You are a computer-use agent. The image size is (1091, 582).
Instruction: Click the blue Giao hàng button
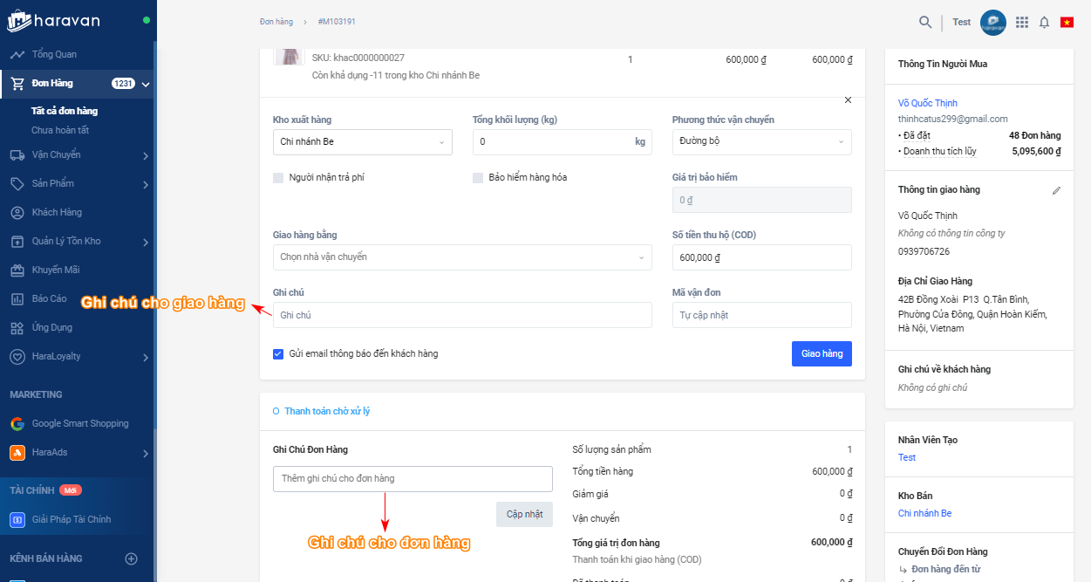tap(821, 353)
